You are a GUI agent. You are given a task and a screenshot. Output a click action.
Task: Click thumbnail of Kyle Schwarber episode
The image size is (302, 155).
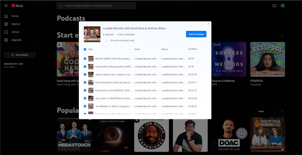coord(91,82)
